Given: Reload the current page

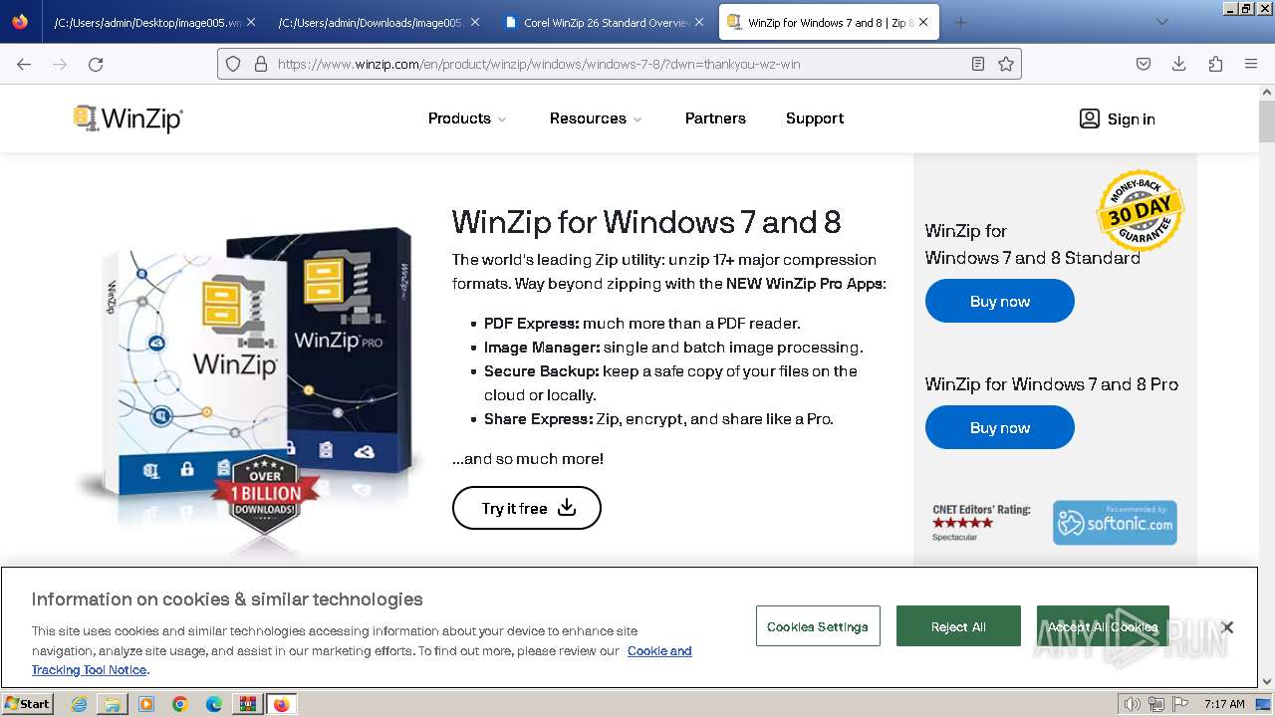Looking at the screenshot, I should click(96, 64).
